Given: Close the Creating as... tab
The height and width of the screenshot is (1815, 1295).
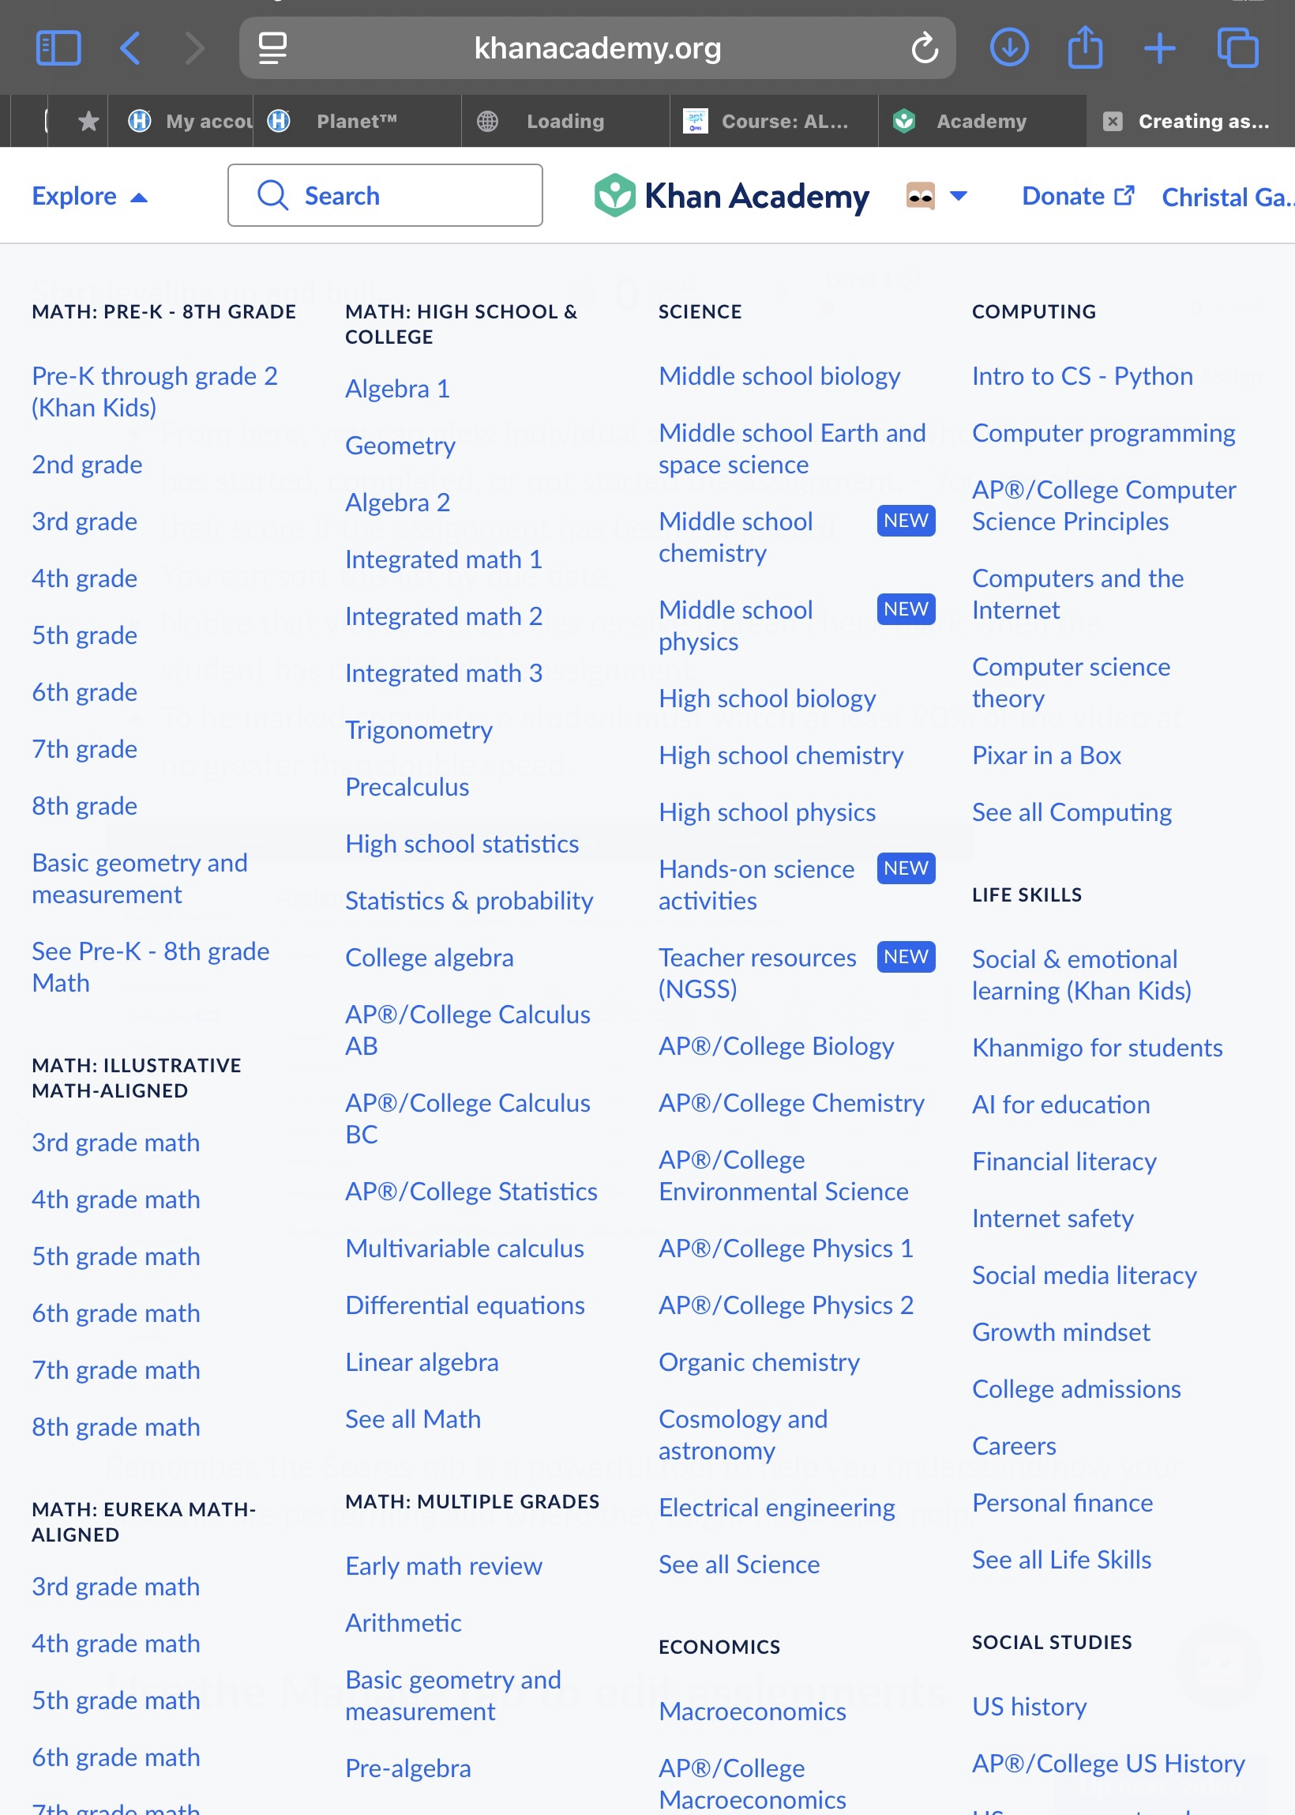Looking at the screenshot, I should coord(1113,121).
